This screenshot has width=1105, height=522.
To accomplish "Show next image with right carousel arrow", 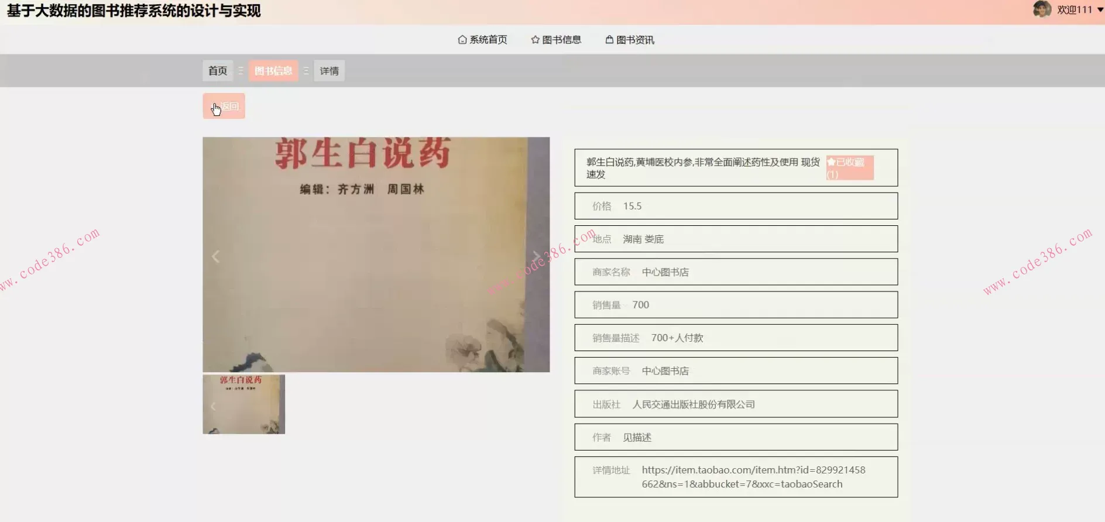I will [x=536, y=256].
